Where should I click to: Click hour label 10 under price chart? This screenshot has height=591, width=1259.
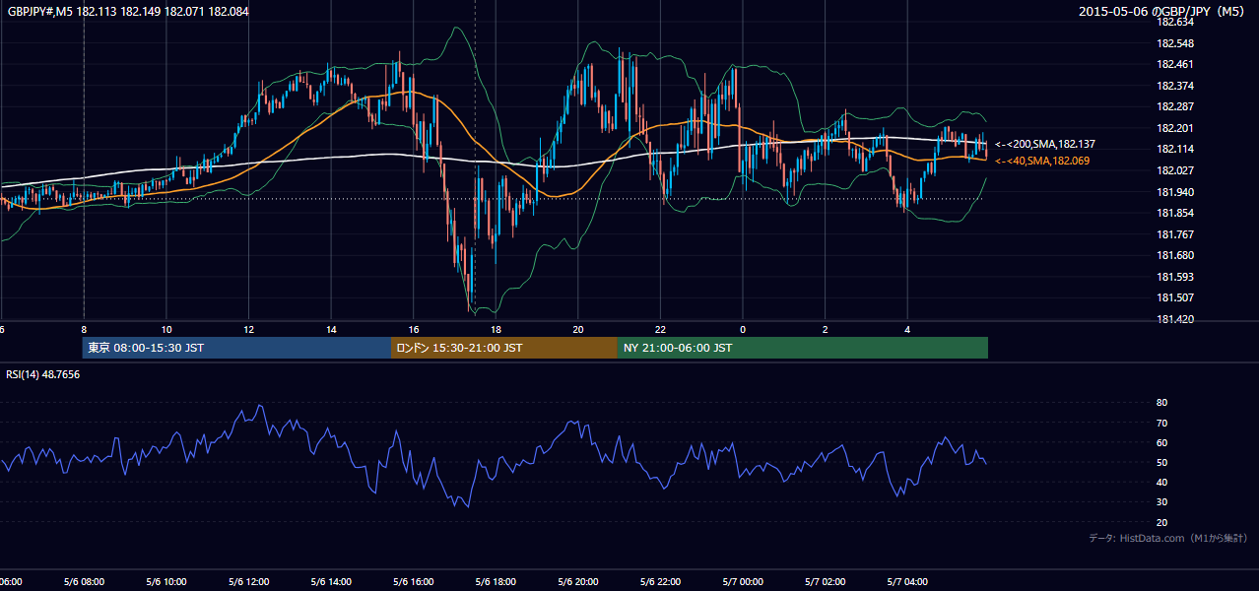pyautogui.click(x=166, y=329)
